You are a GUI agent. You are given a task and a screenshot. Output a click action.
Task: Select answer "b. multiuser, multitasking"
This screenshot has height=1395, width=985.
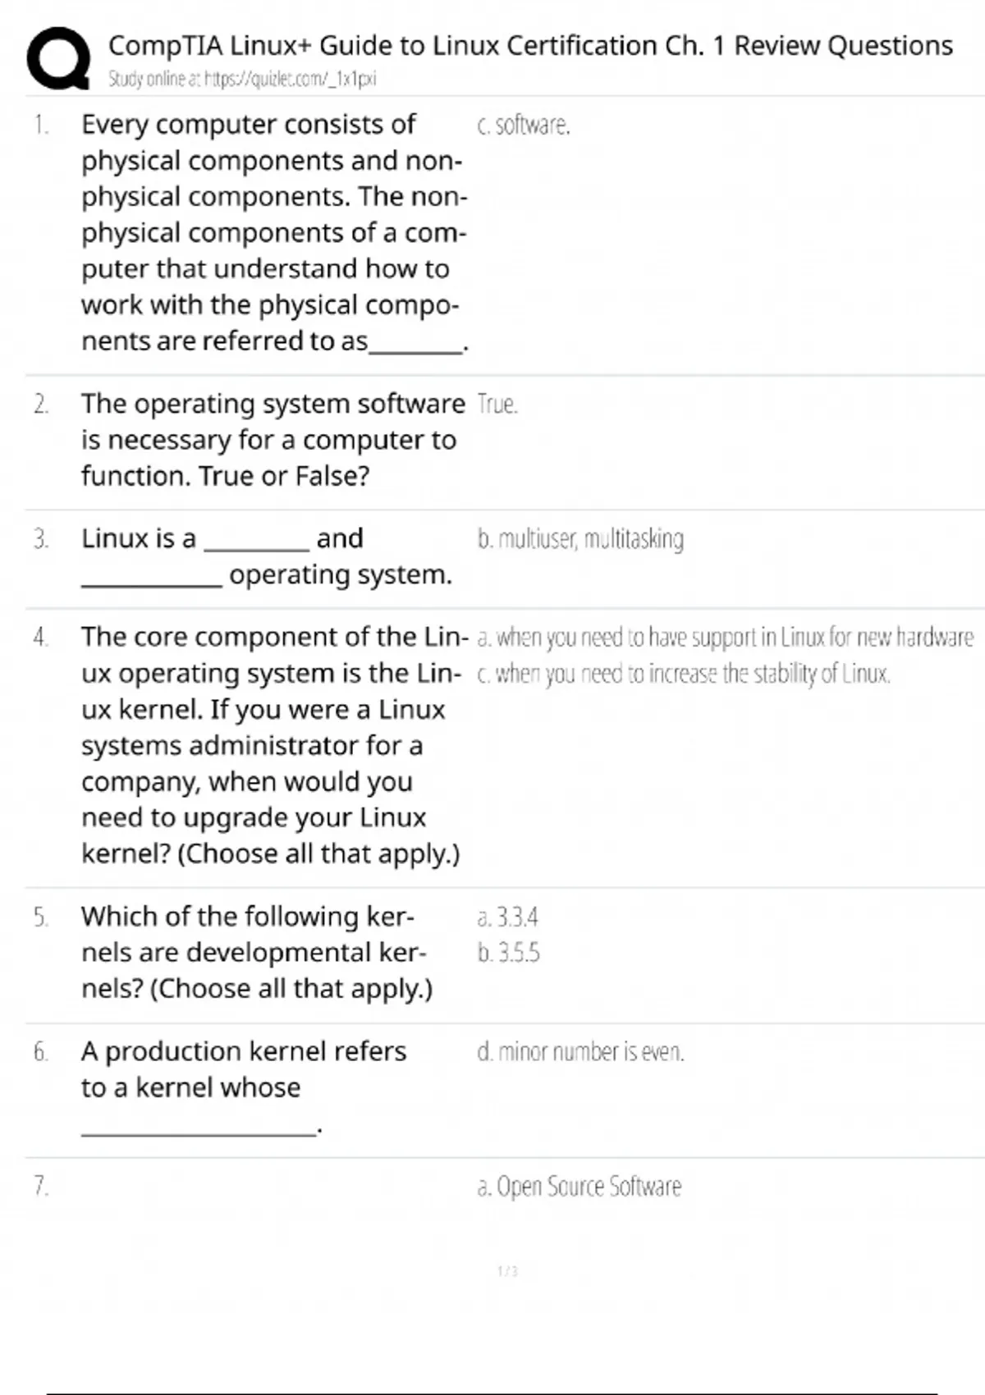[580, 539]
